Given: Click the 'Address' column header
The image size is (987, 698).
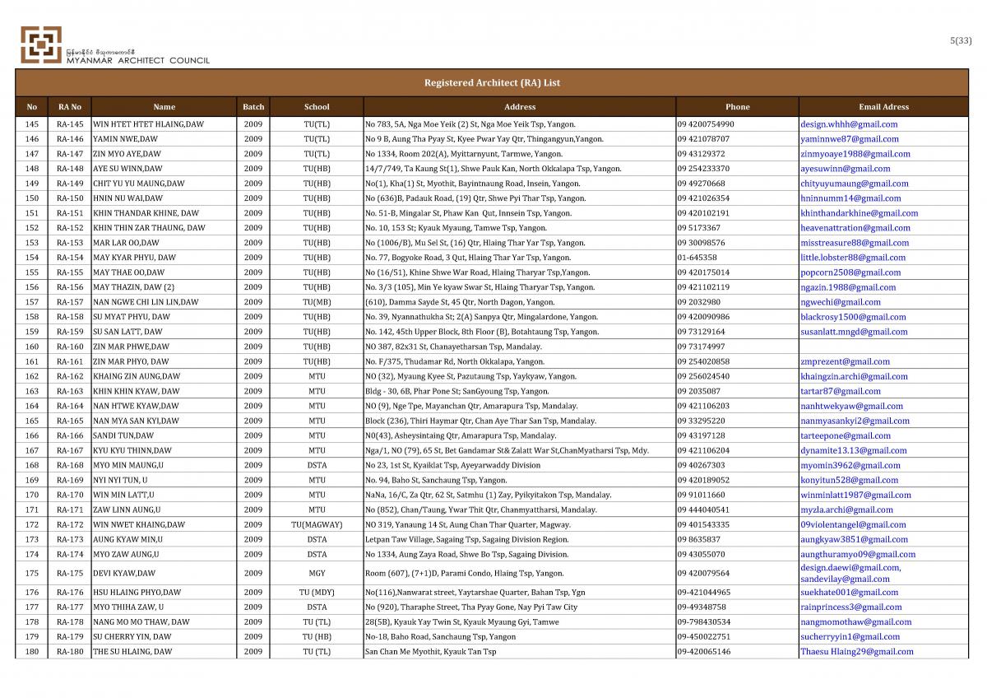Looking at the screenshot, I should point(520,107).
